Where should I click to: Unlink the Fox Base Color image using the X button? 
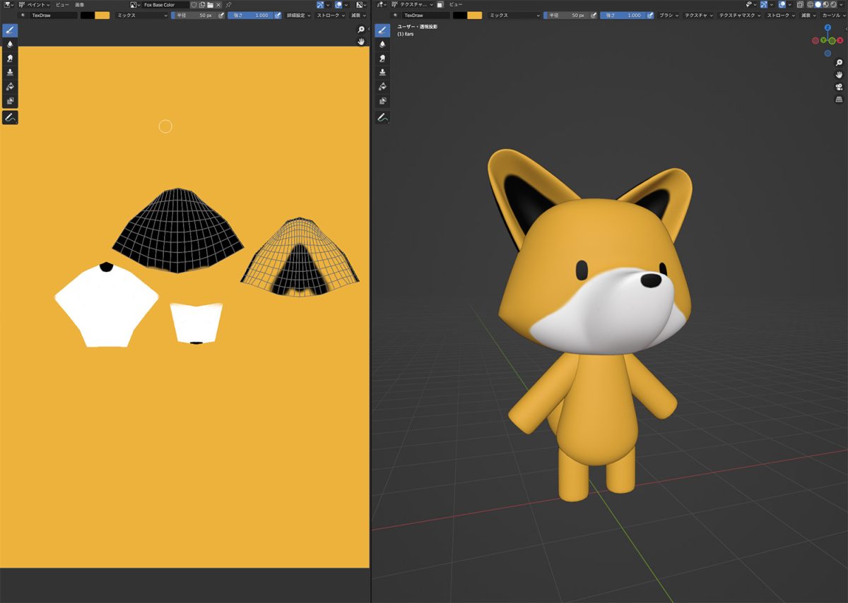point(217,4)
